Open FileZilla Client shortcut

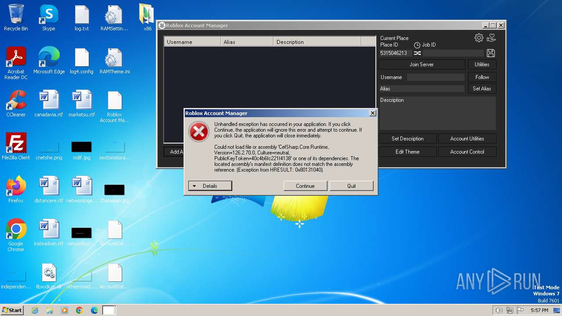16,147
